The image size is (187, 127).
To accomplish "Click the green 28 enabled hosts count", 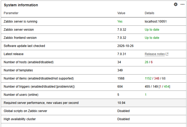I will click(146, 62).
